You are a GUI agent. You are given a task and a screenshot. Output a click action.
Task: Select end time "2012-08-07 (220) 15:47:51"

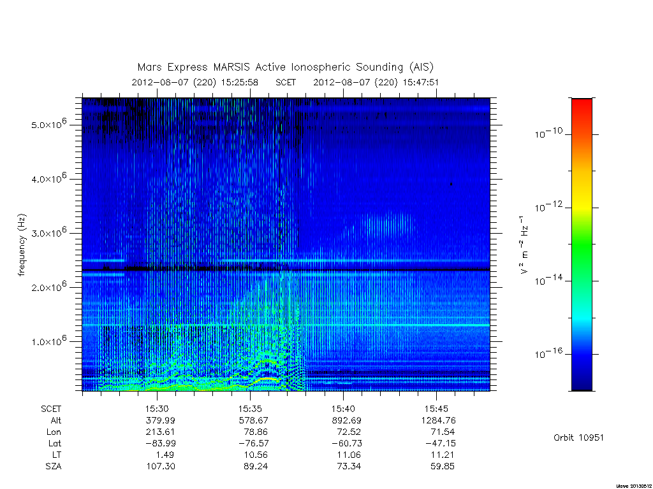tap(376, 82)
